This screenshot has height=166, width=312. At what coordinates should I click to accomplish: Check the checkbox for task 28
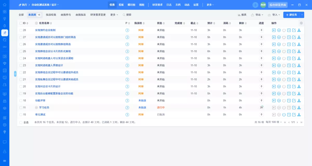coord(21,30)
